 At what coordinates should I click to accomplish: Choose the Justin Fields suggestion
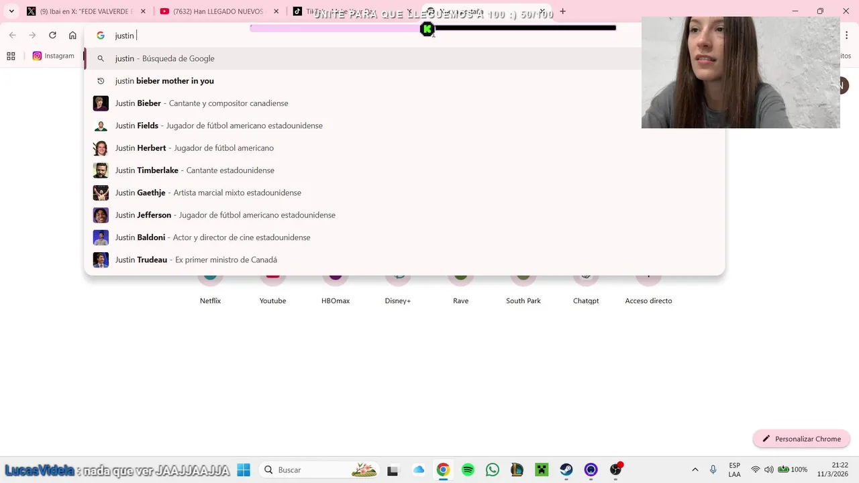coord(404,125)
